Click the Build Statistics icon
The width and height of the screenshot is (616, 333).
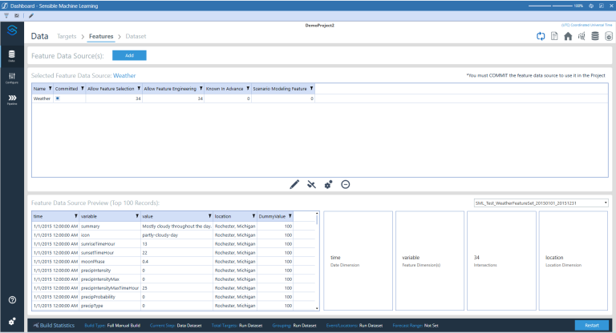click(x=36, y=325)
